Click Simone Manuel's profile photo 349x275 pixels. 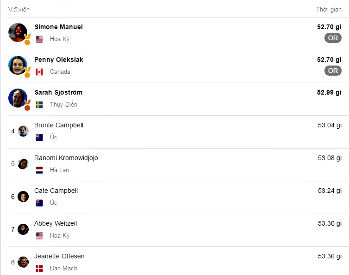[18, 32]
